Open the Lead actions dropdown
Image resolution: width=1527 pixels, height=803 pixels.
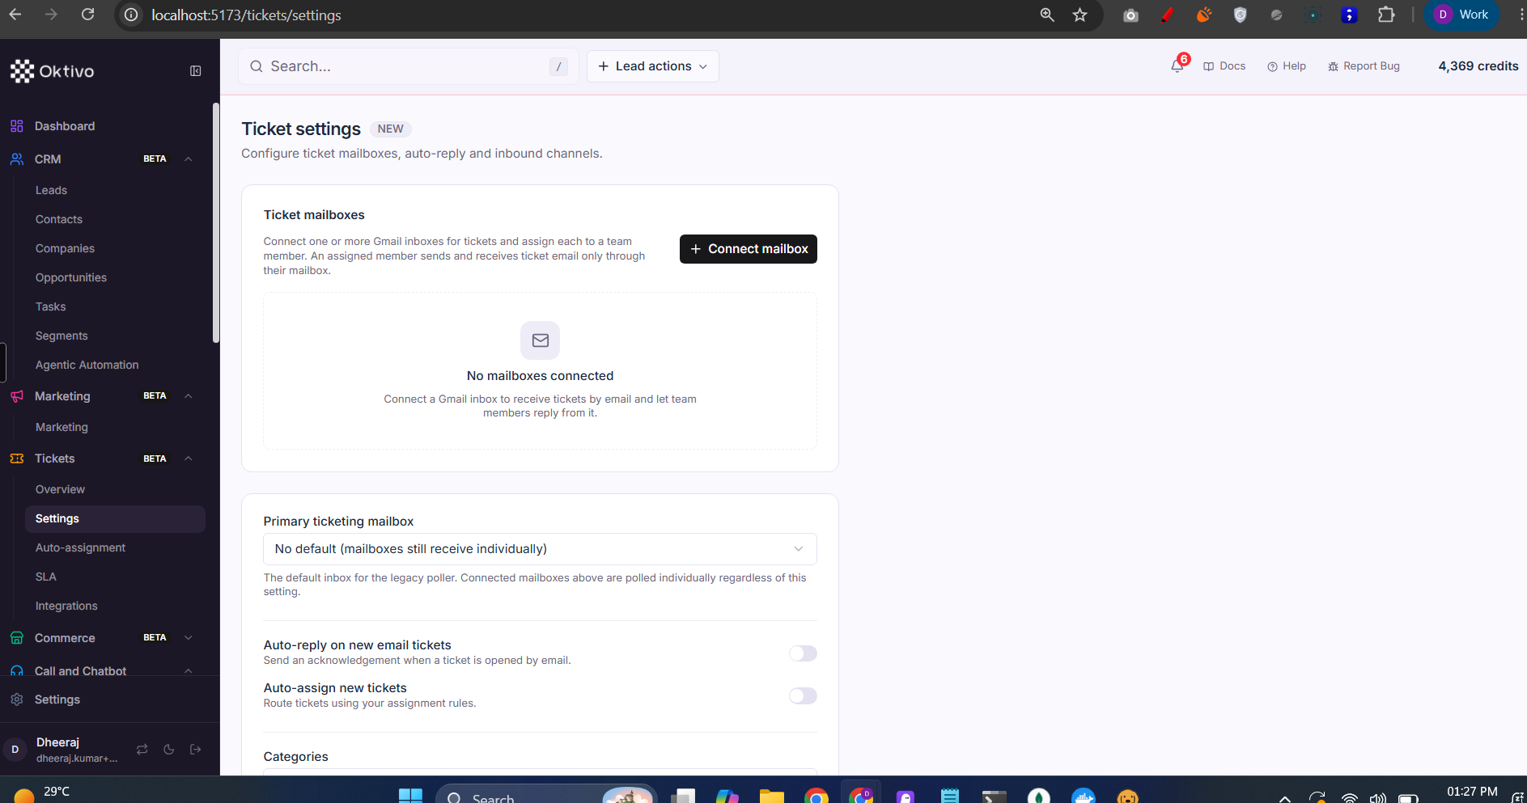[653, 66]
